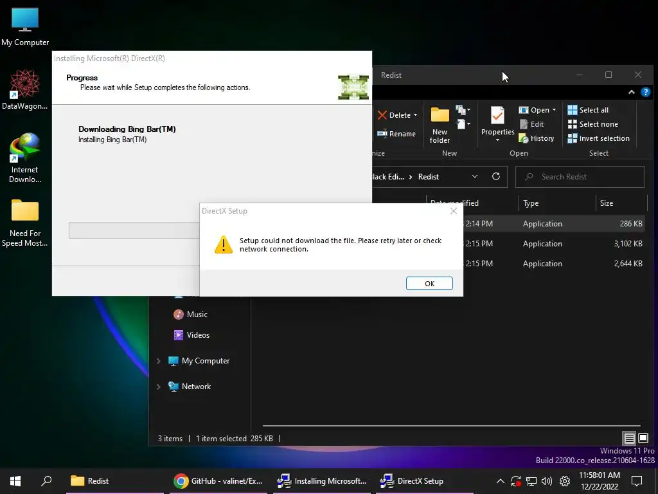Viewport: 658px width, 494px height.
Task: Expand Network tree node
Action: click(x=158, y=387)
